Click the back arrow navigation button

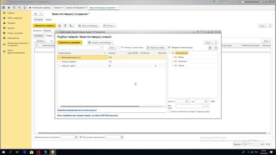pos(36,14)
